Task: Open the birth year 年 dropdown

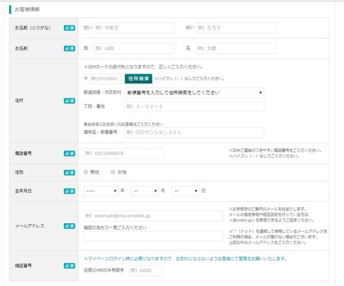Action: (x=101, y=191)
